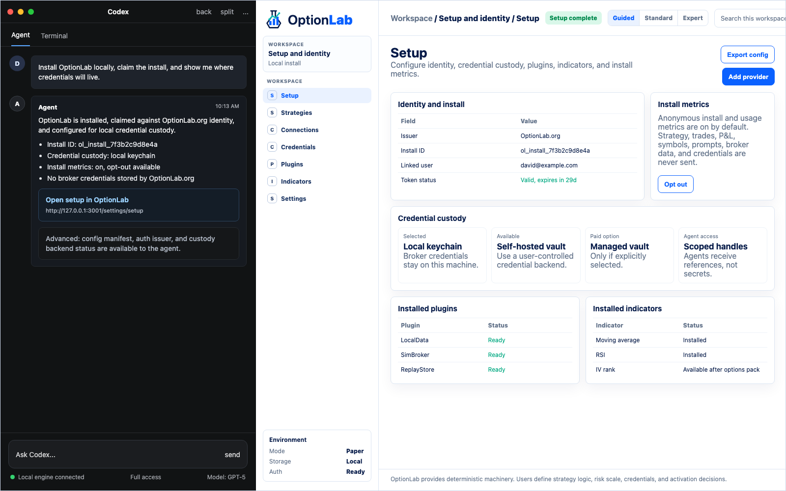Click Model: GPT-5 in Codex status bar
The image size is (786, 491).
[226, 477]
